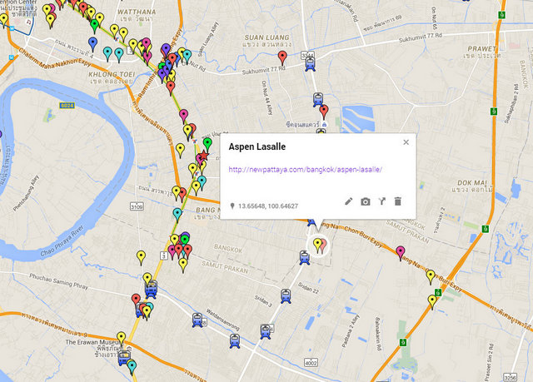Image resolution: width=533 pixels, height=382 pixels.
Task: Click the WATTHANA district label
Action: pyautogui.click(x=137, y=12)
